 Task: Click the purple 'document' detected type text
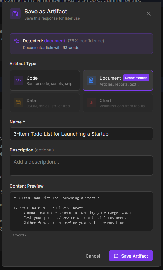coord(55,41)
